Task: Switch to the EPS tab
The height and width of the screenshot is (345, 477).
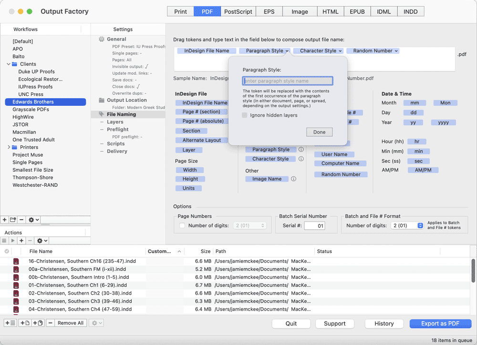Action: 269,11
